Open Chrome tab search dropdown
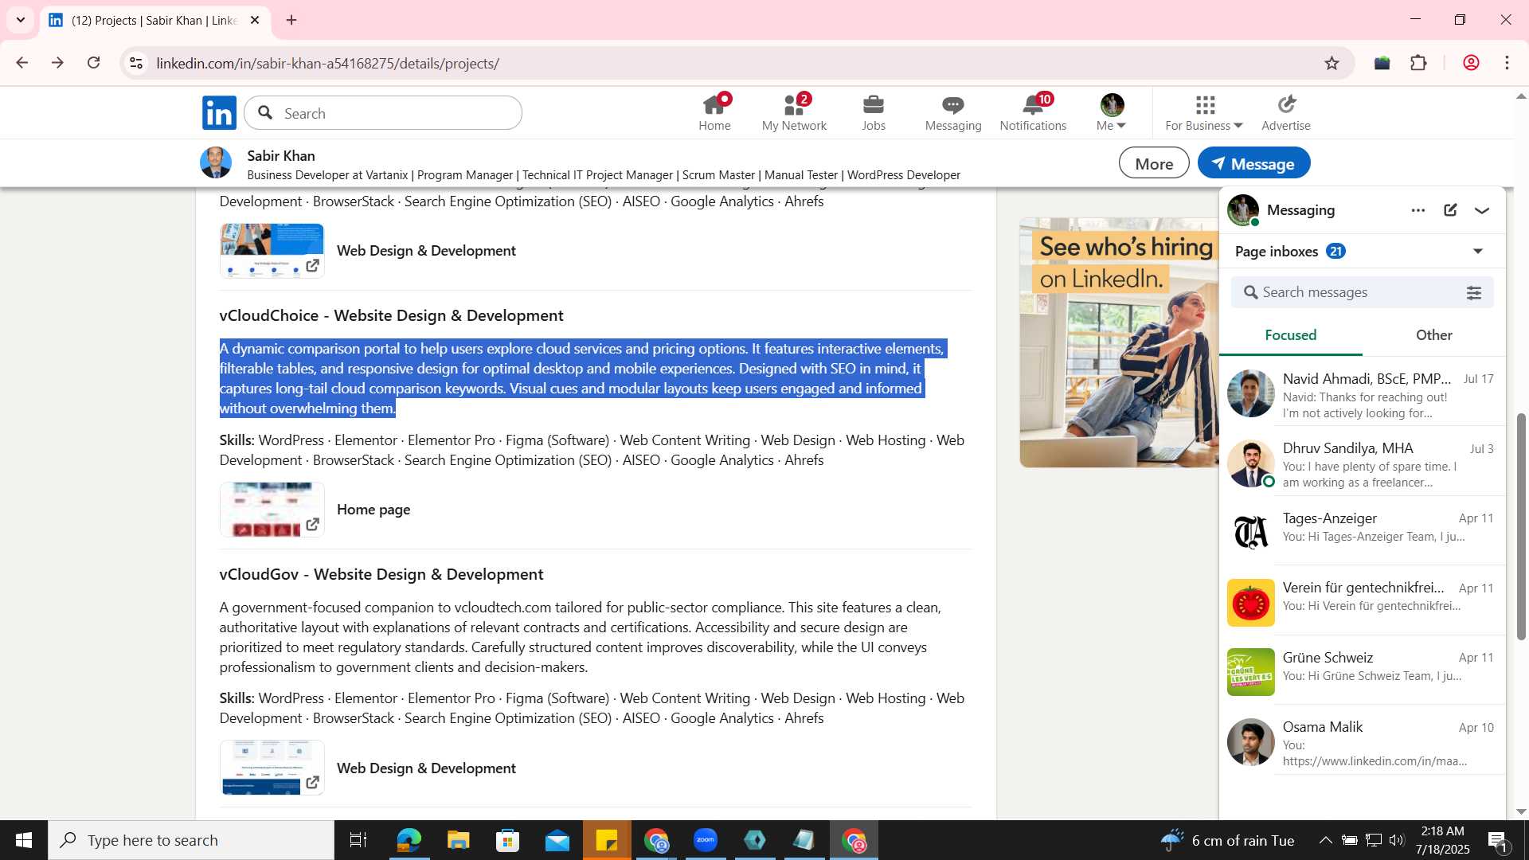 point(21,20)
